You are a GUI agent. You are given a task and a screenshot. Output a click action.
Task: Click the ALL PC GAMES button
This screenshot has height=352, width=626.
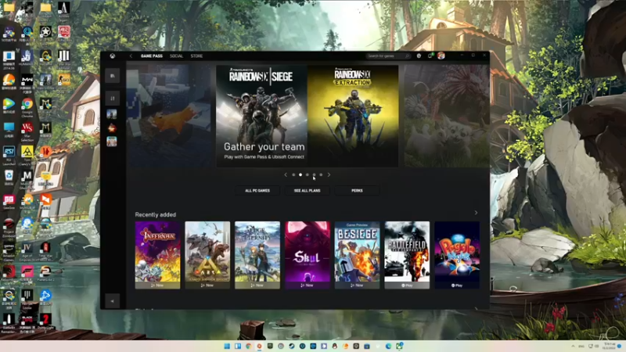257,191
